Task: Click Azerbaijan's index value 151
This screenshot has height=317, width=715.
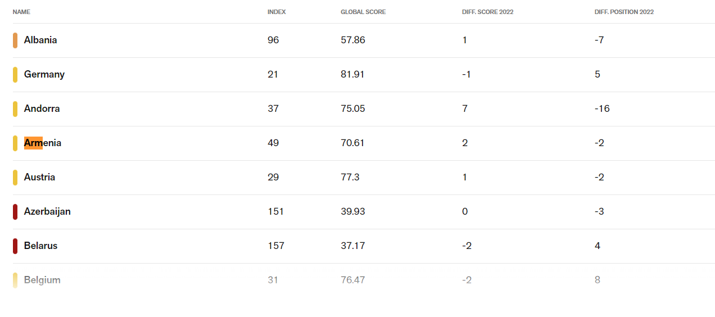Action: click(275, 211)
